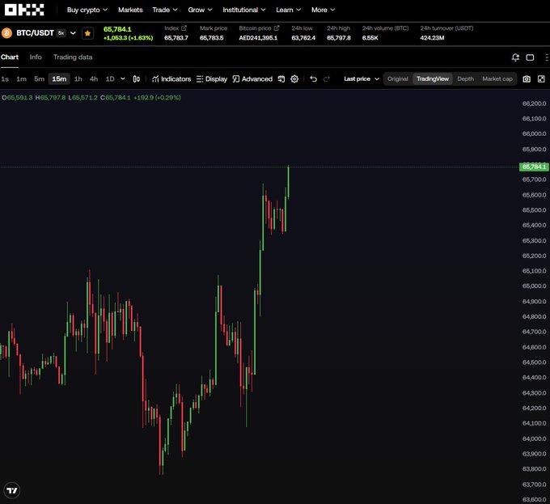Switch to Original chart view
Image resolution: width=550 pixels, height=504 pixels.
click(x=398, y=79)
